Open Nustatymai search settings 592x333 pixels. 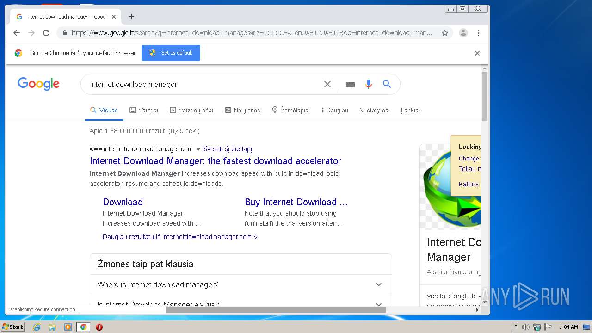coord(375,110)
